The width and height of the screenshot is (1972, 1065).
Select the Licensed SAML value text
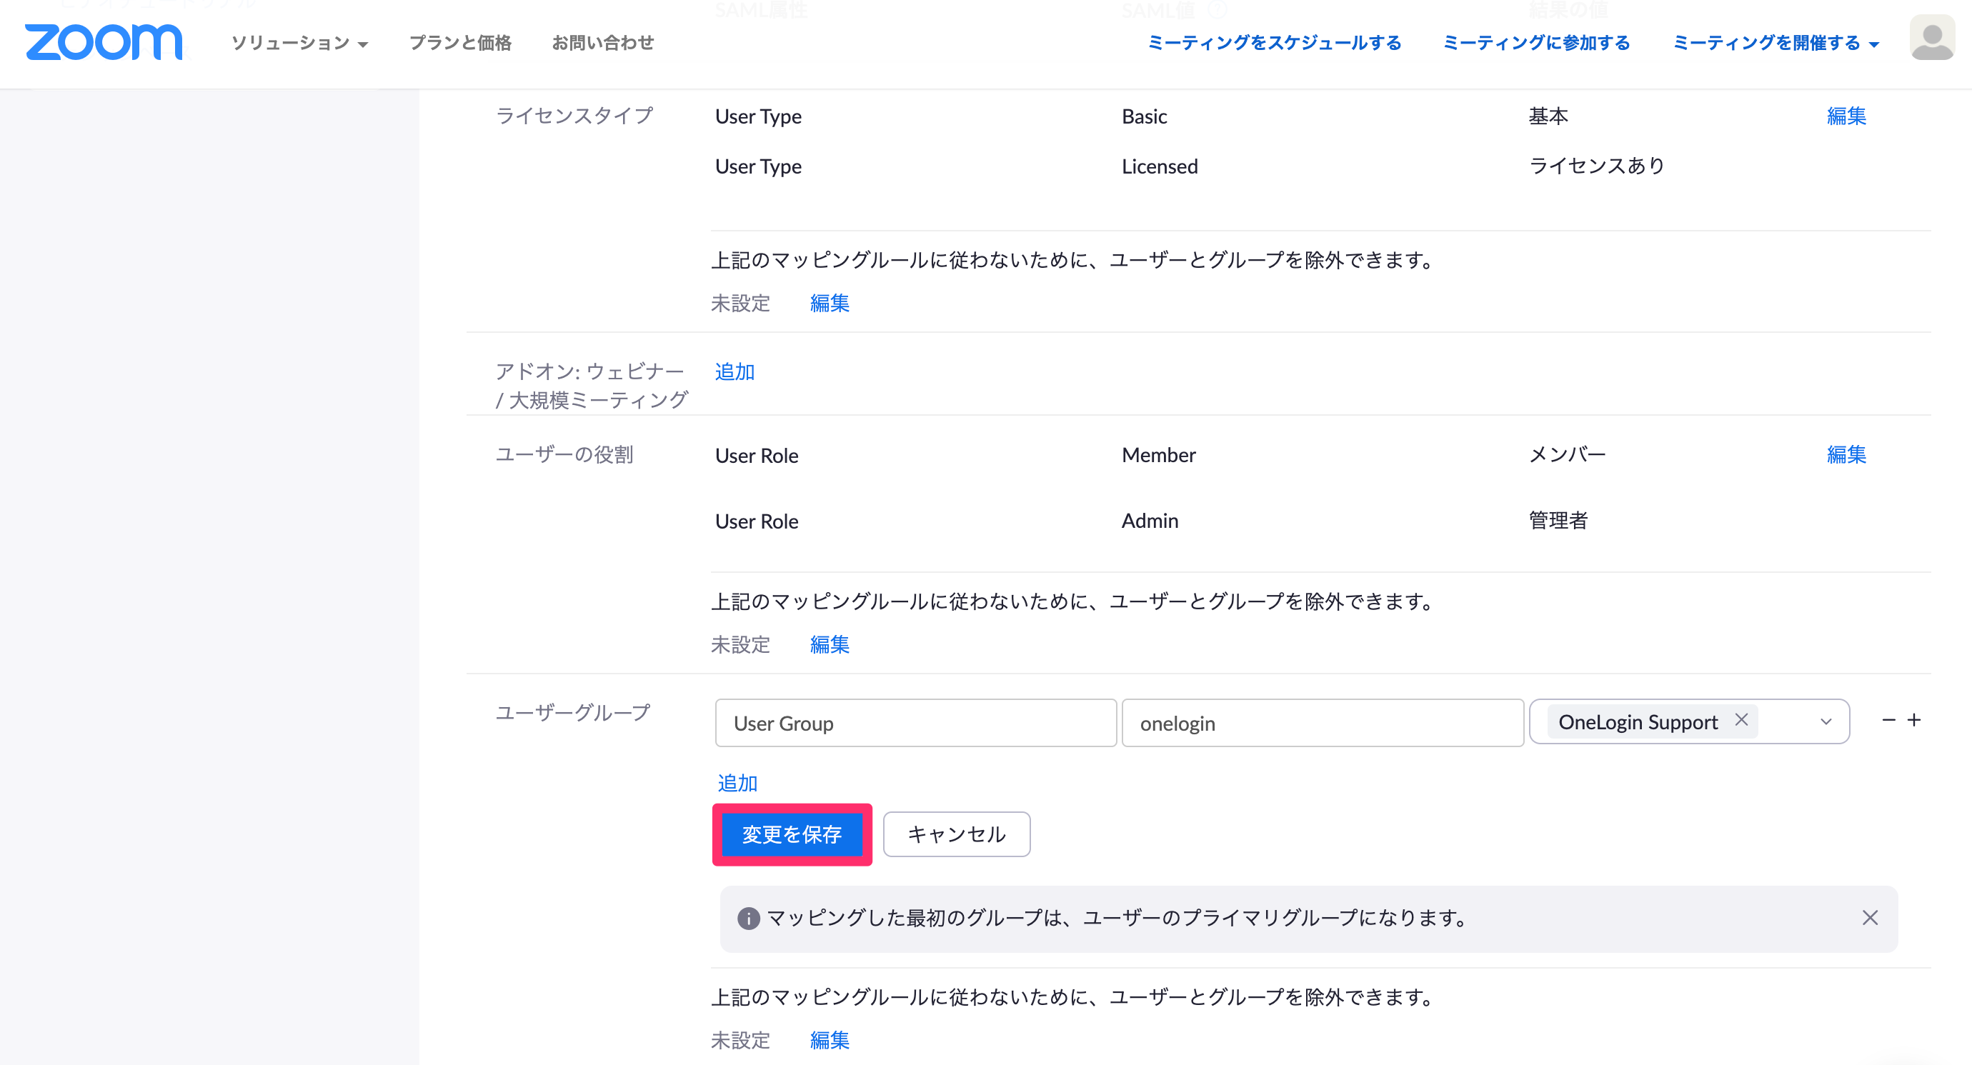coord(1159,166)
